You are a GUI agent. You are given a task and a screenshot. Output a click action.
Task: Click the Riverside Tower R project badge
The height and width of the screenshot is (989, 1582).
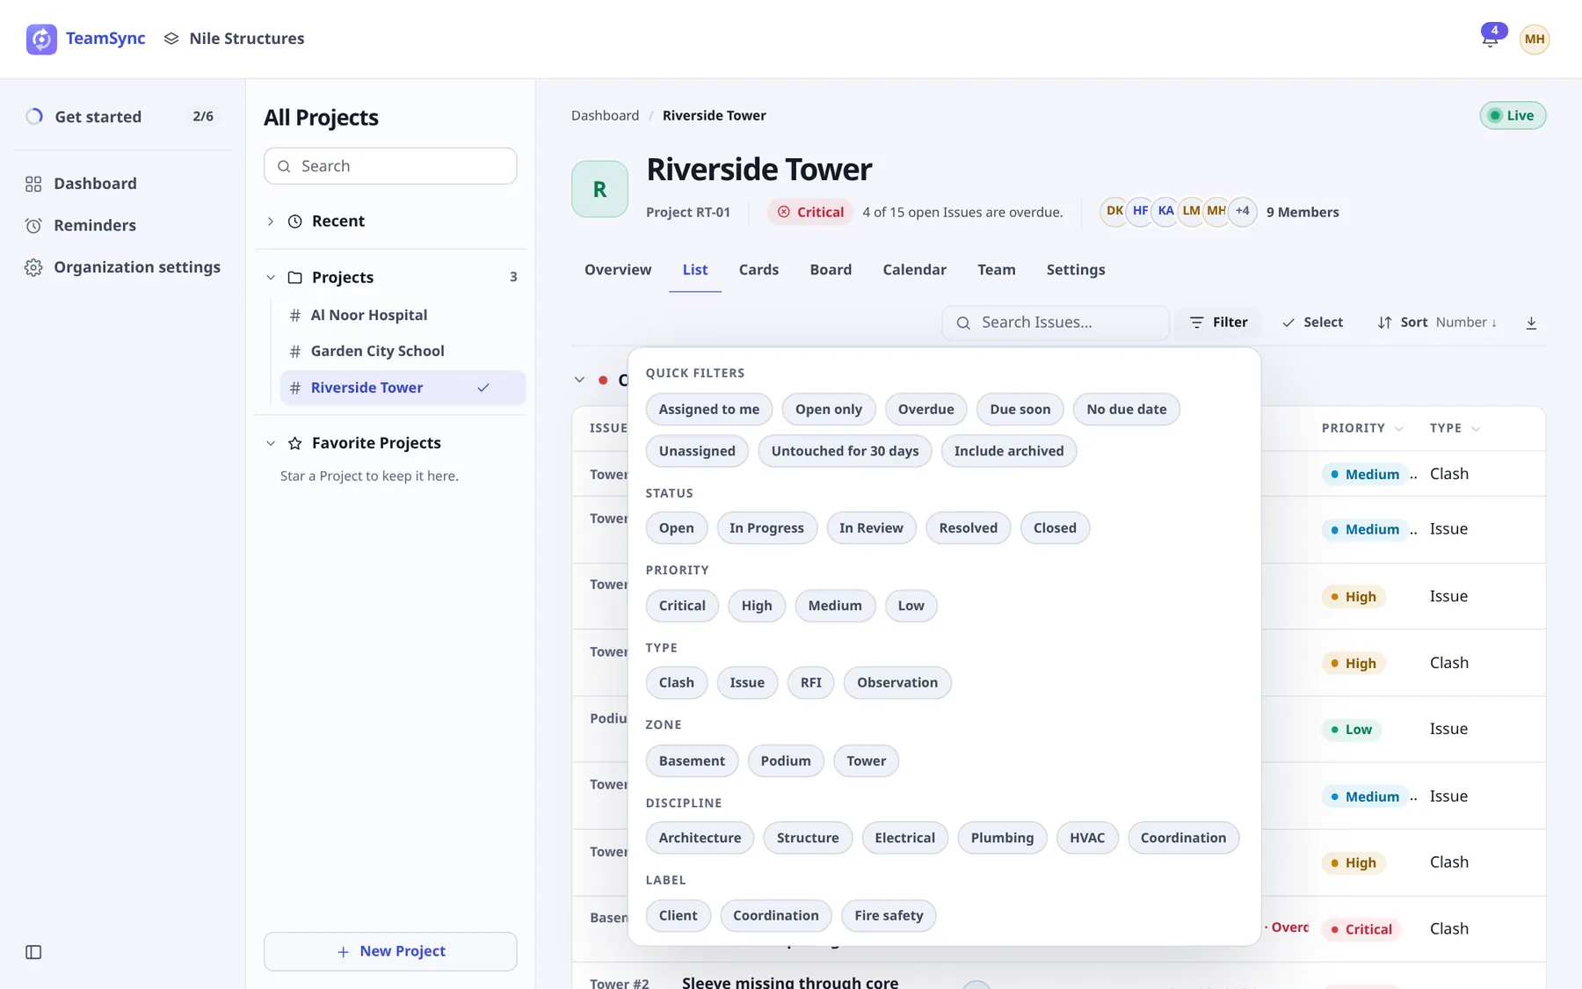[599, 189]
